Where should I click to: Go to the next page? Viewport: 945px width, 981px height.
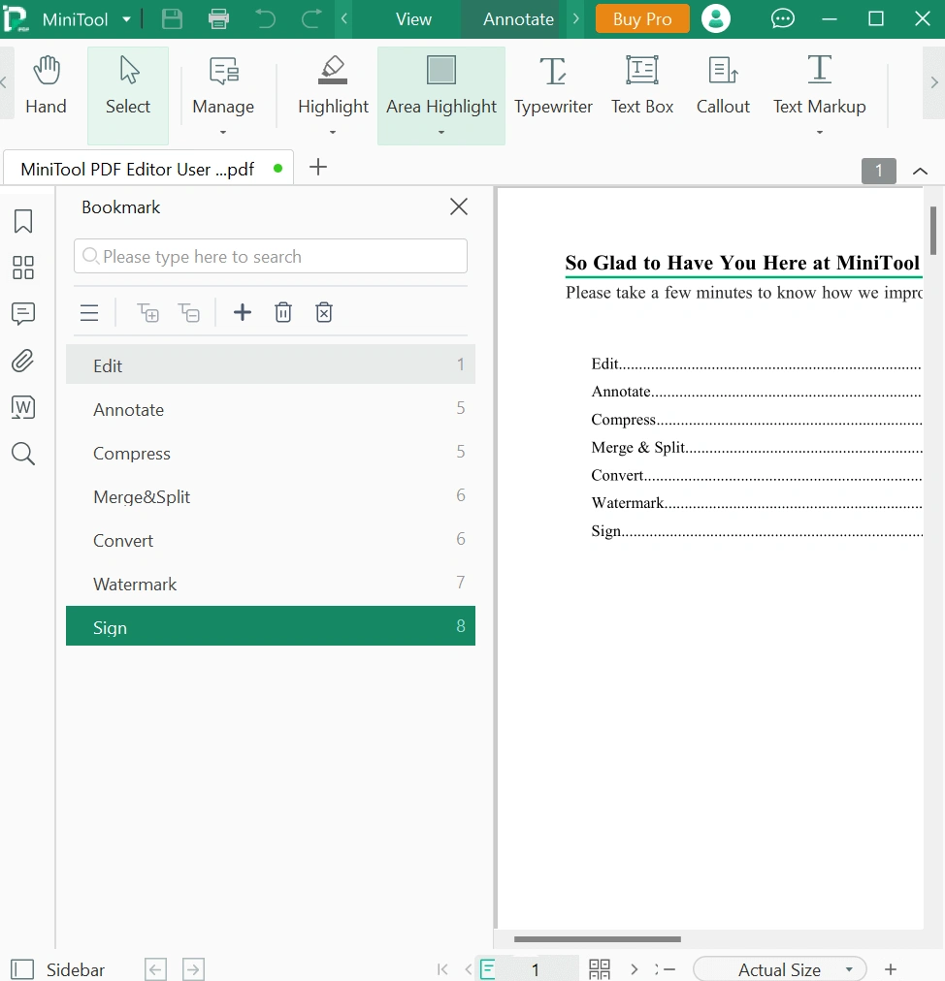coord(634,969)
